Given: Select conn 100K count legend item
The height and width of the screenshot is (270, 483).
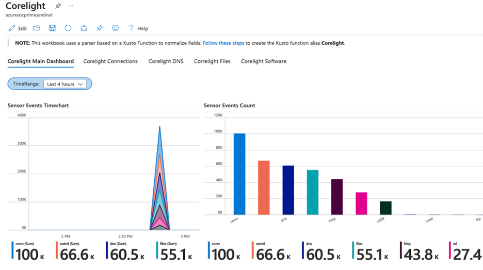Looking at the screenshot, I should pos(224,251).
